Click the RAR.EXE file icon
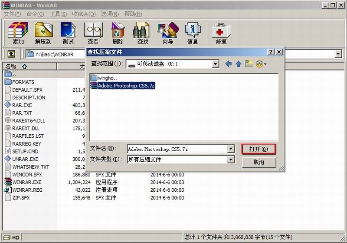Screen dimensions: 347x243 [x=8, y=105]
